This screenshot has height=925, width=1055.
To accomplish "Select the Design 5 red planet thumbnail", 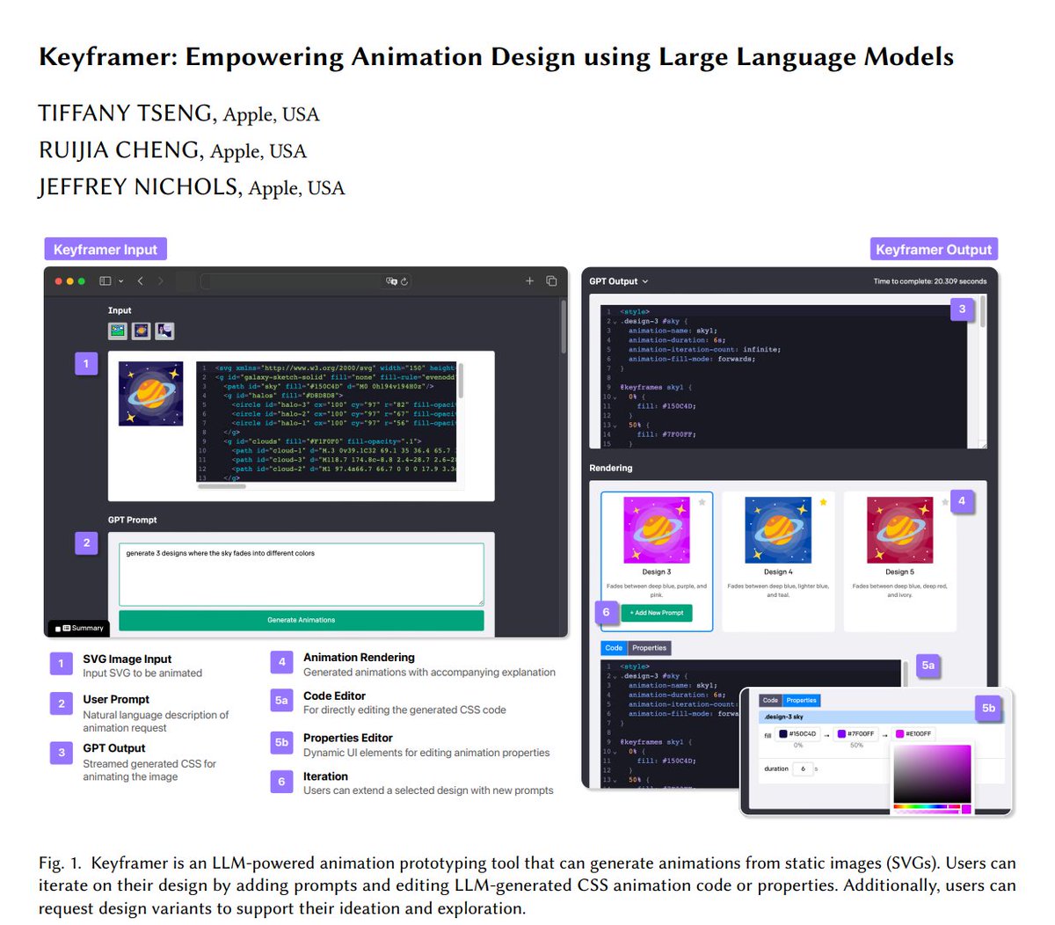I will 899,530.
